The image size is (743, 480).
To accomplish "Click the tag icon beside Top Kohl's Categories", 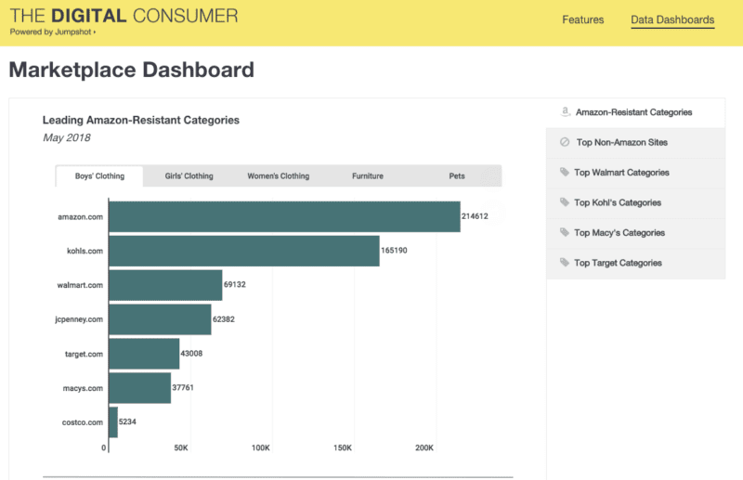I will pyautogui.click(x=564, y=202).
